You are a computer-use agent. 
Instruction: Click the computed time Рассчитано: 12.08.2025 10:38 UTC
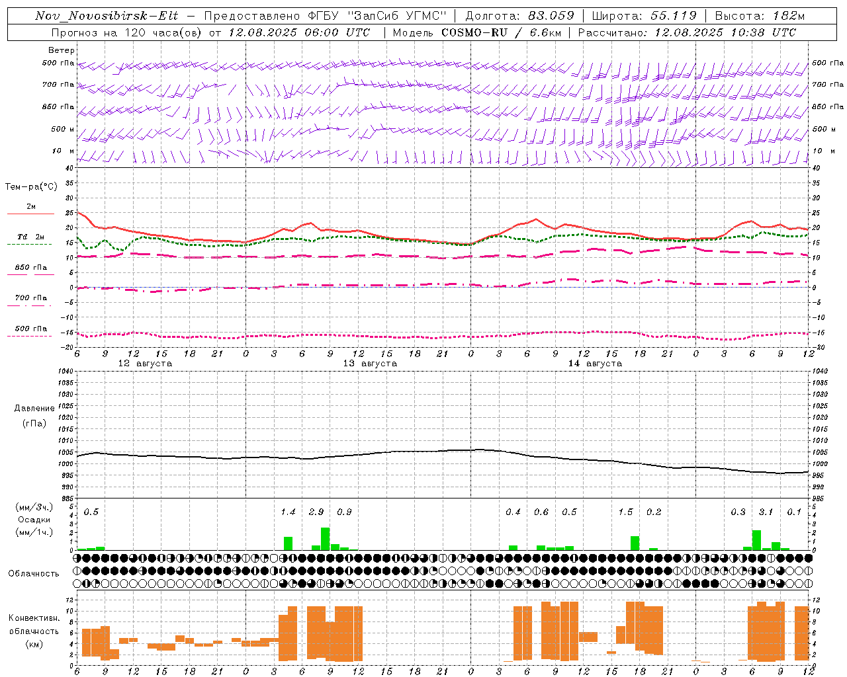pyautogui.click(x=687, y=32)
